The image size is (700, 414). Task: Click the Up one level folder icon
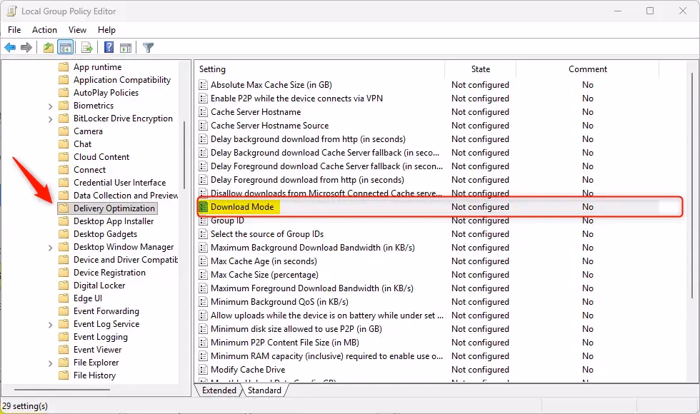click(x=47, y=47)
